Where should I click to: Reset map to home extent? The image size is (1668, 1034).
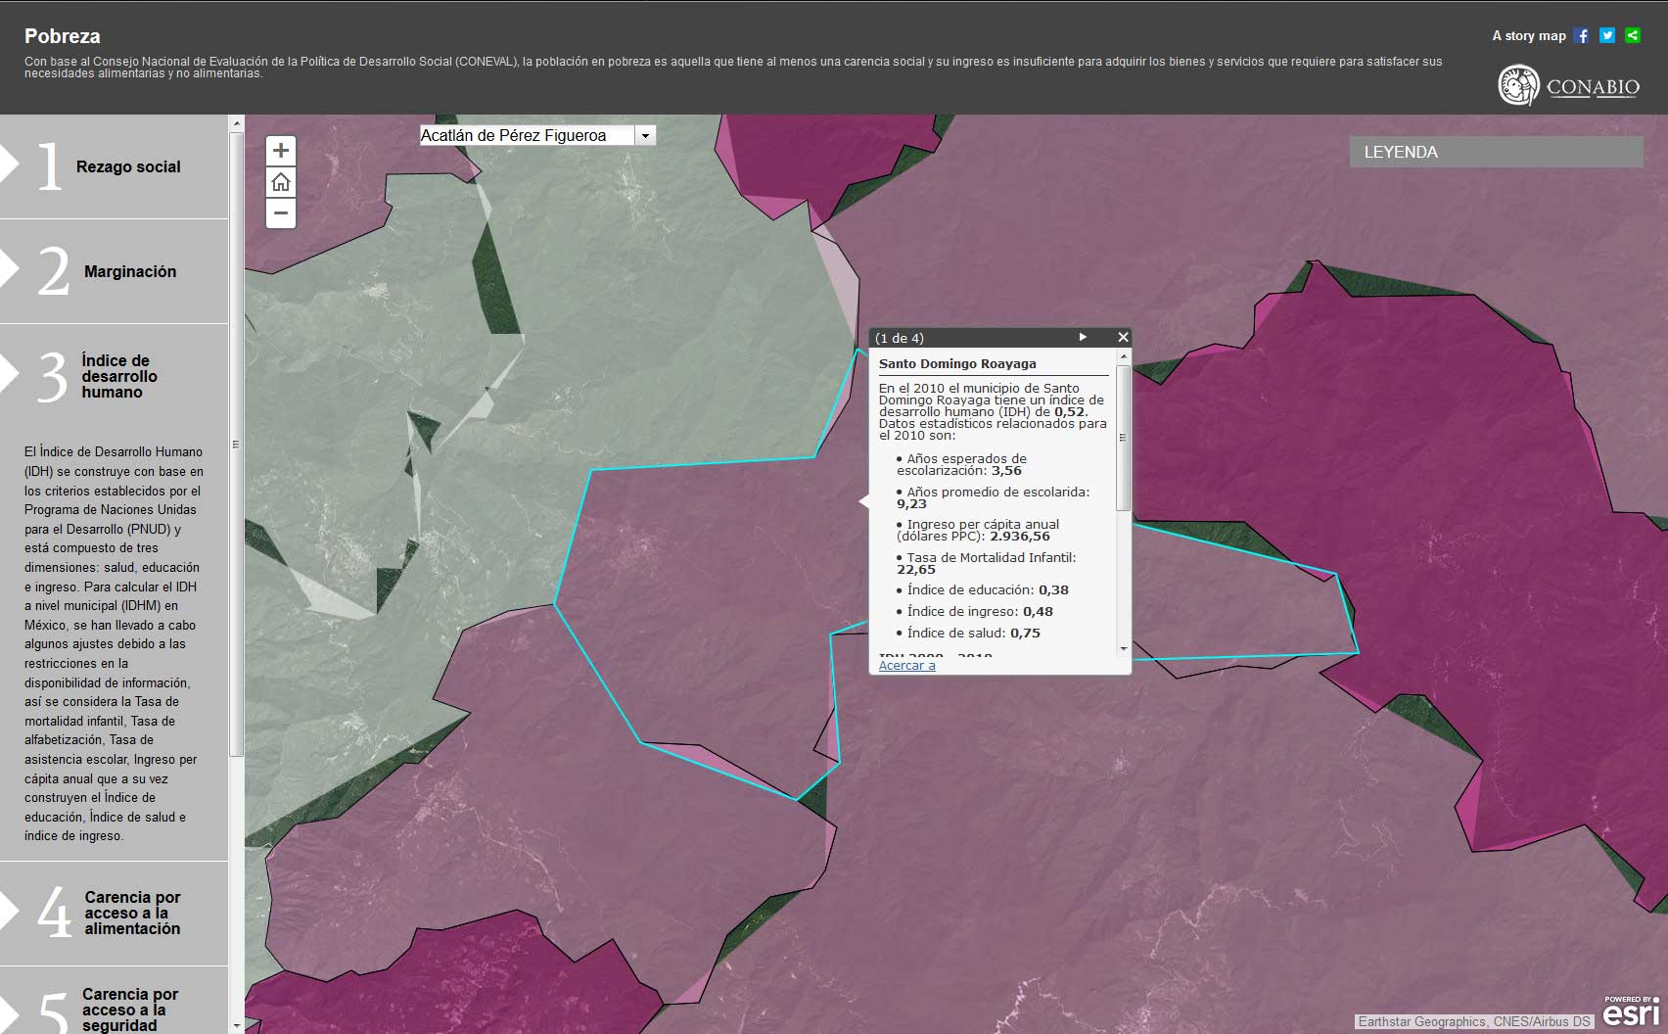tap(281, 182)
